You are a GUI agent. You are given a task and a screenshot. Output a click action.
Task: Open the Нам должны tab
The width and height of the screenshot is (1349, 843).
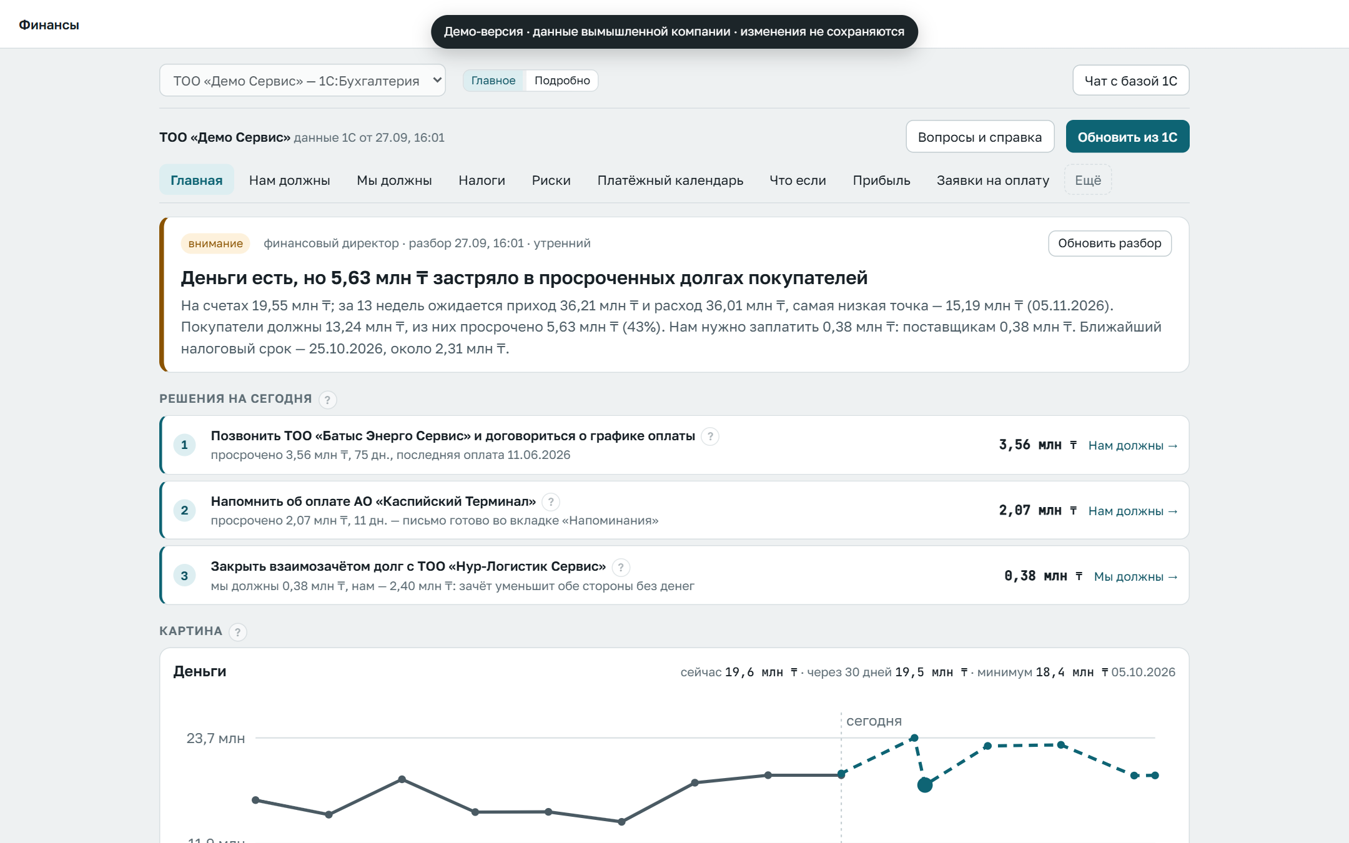(290, 180)
